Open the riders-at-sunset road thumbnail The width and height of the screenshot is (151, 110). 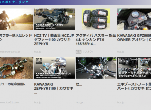pos(16,19)
